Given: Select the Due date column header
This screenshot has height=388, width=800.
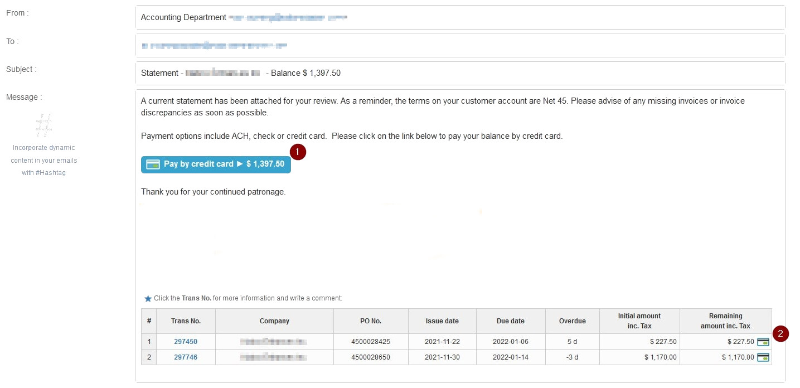Looking at the screenshot, I should pos(510,321).
